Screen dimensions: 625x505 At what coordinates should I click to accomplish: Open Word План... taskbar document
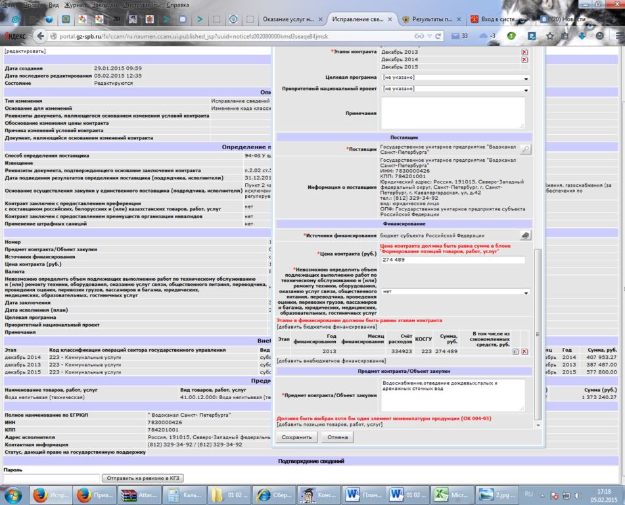(363, 495)
